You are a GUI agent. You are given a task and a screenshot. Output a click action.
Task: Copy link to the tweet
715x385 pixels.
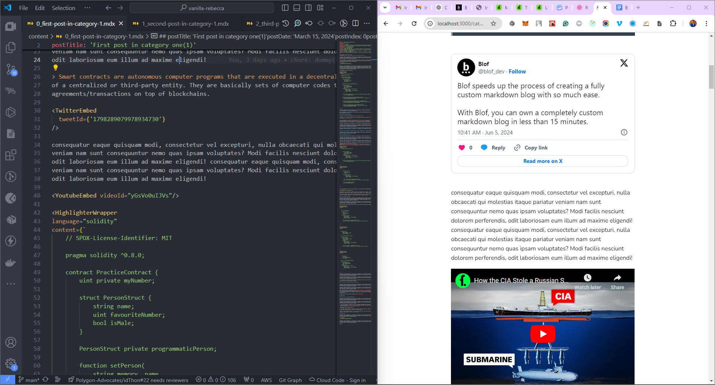(x=531, y=148)
